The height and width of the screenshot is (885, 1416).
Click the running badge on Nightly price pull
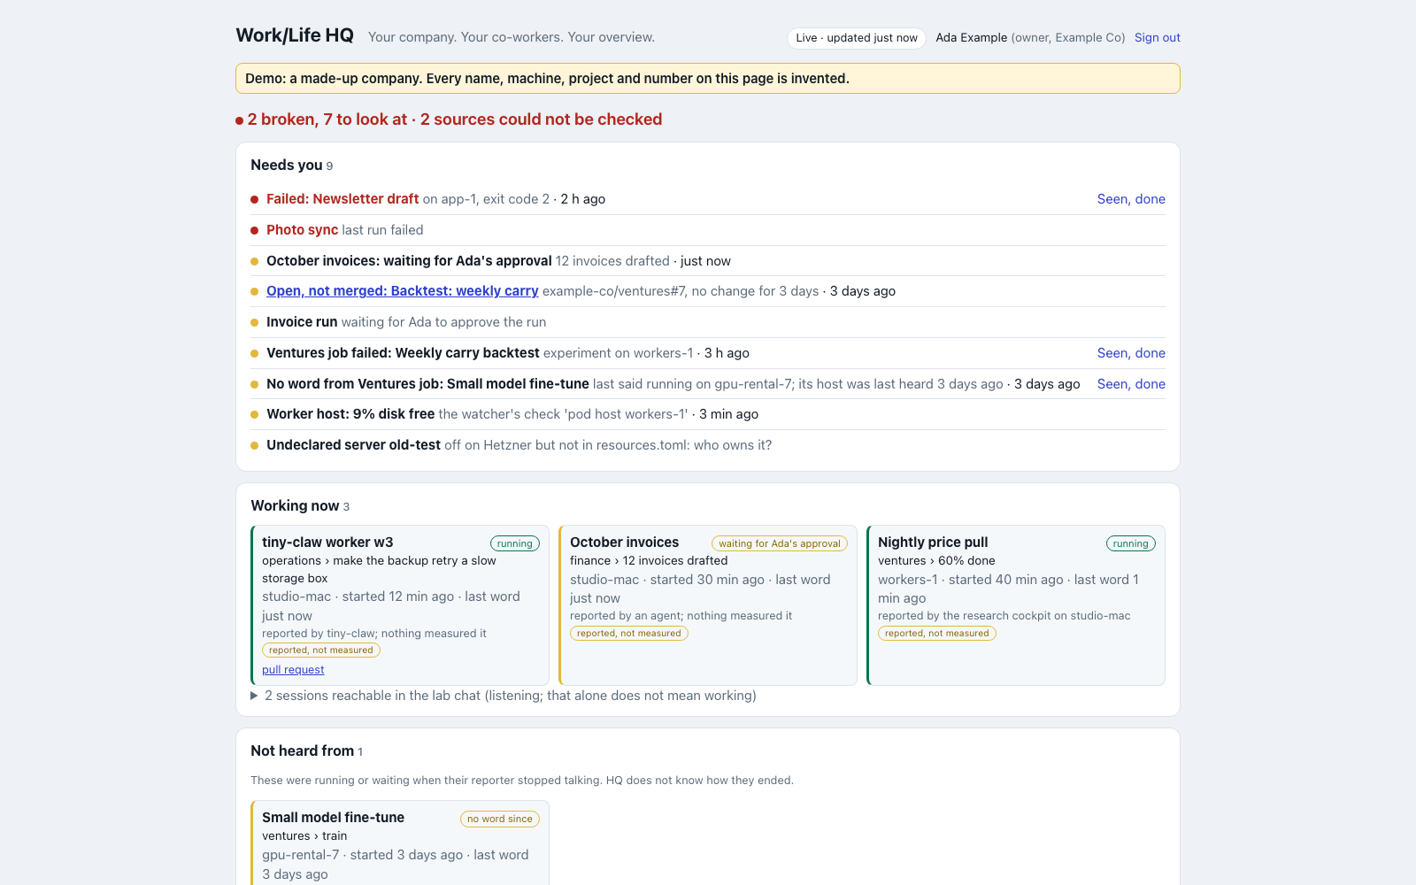click(1131, 543)
